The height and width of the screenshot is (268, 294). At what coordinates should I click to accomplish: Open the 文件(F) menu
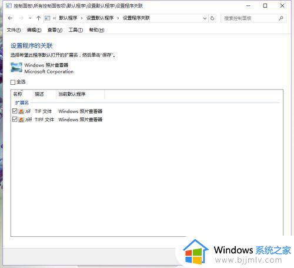[x=14, y=30]
